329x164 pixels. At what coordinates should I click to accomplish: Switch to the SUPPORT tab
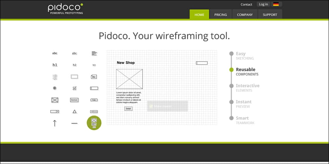270,14
